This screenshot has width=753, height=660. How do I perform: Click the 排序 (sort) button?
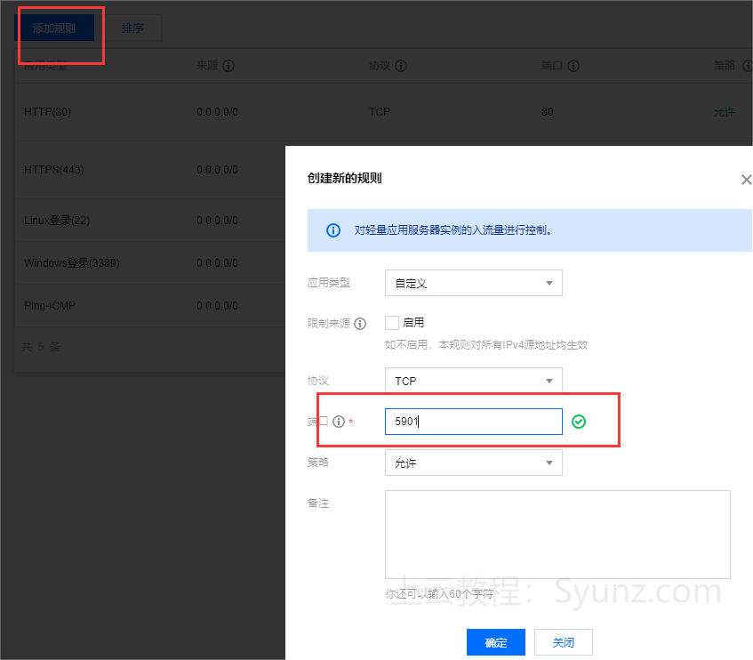point(132,28)
